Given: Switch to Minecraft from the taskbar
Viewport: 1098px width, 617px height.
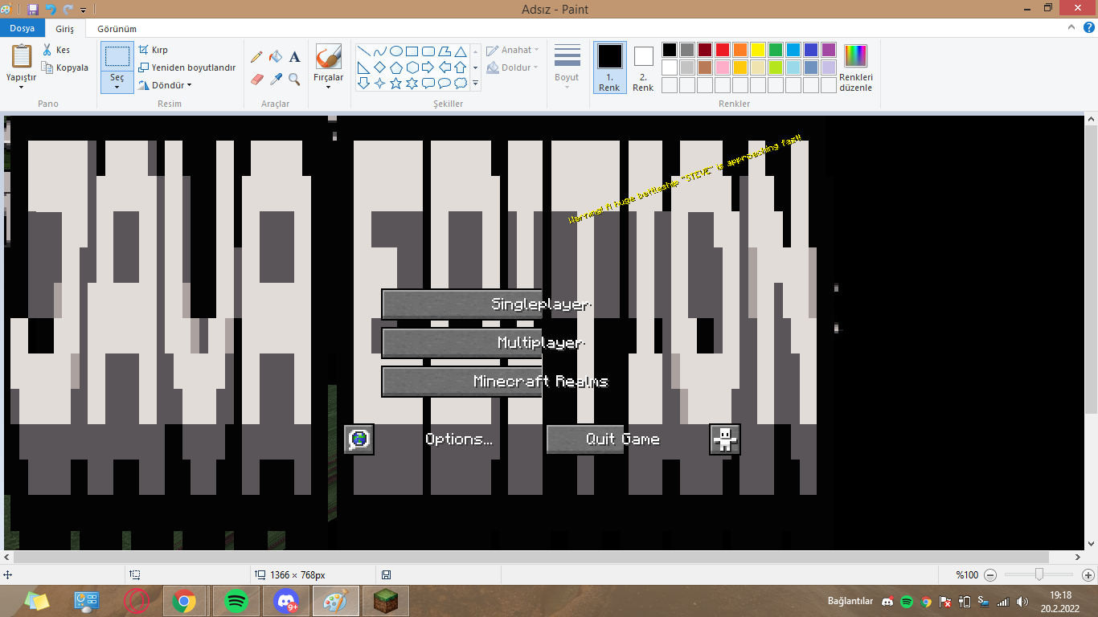Looking at the screenshot, I should point(385,601).
